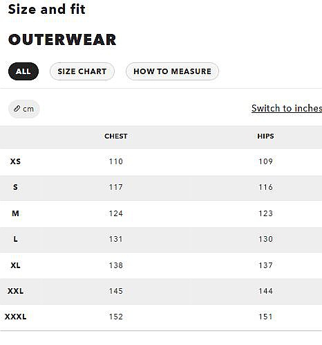Select the M size row label
Viewport: 322px width, 345px height.
pos(15,213)
